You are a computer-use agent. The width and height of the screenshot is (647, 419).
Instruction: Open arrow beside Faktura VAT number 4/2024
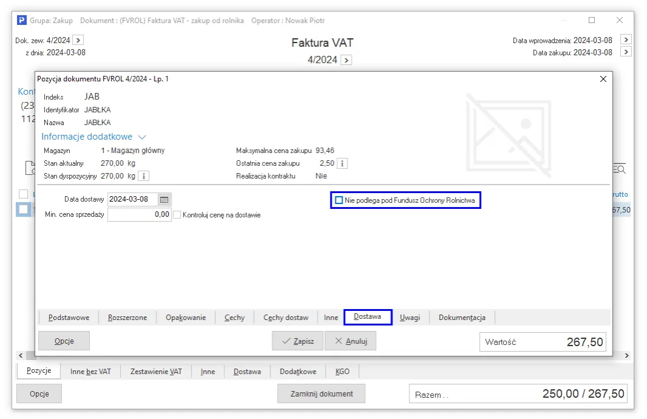(x=346, y=60)
